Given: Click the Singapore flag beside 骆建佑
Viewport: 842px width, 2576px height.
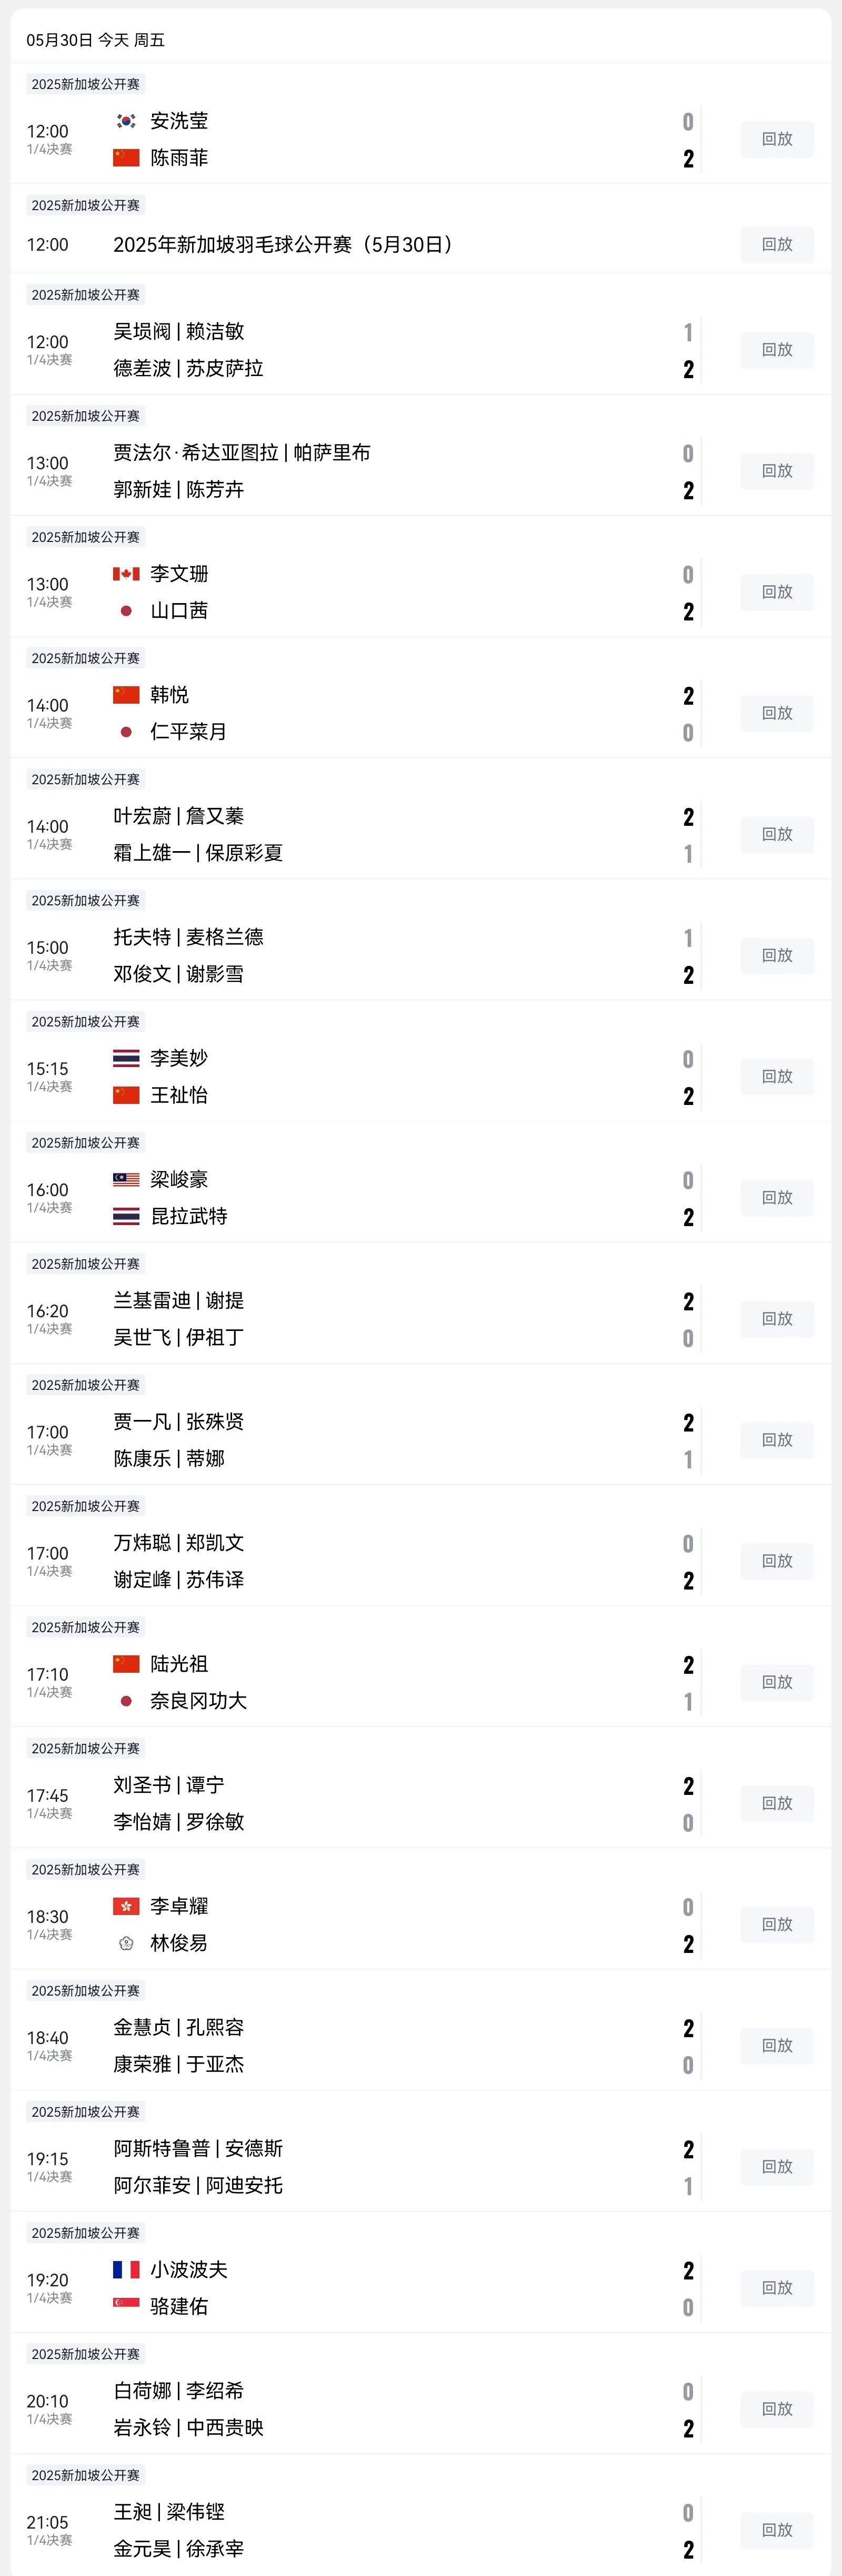Looking at the screenshot, I should pos(126,2306).
